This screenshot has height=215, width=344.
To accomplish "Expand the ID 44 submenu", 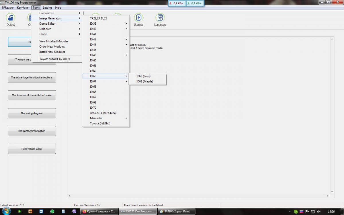I will (x=106, y=45).
